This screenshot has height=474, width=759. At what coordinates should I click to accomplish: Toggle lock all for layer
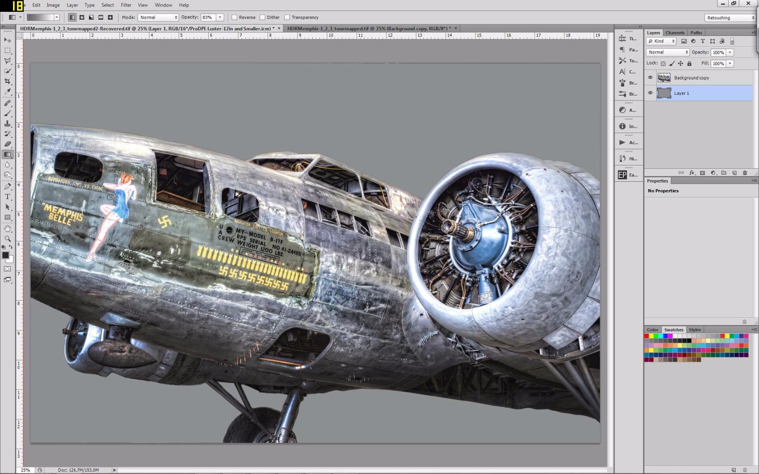[689, 64]
